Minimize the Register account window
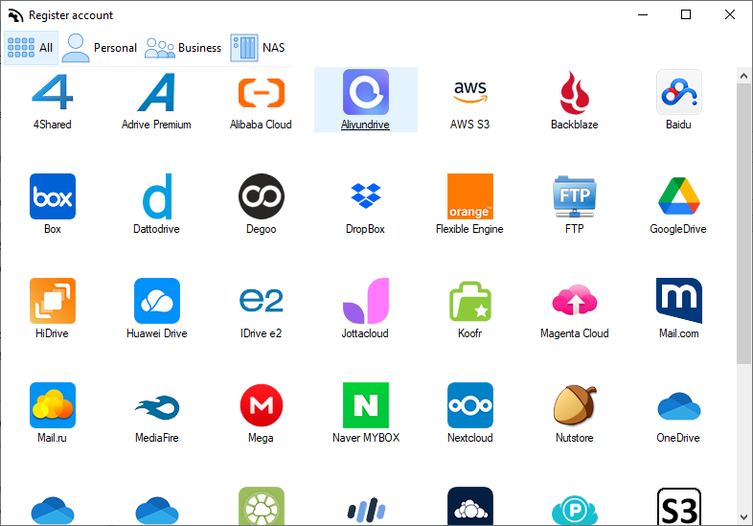This screenshot has height=526, width=753. (x=643, y=15)
